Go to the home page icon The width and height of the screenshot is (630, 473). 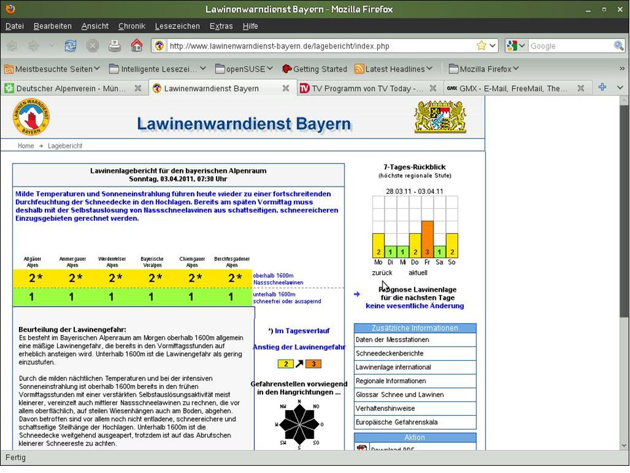pyautogui.click(x=136, y=45)
